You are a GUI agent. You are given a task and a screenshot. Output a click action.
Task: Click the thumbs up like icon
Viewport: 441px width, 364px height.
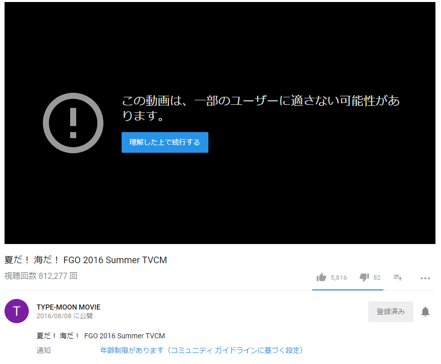321,277
